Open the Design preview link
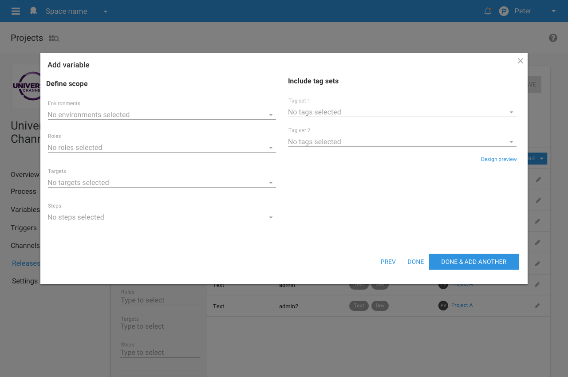 499,159
